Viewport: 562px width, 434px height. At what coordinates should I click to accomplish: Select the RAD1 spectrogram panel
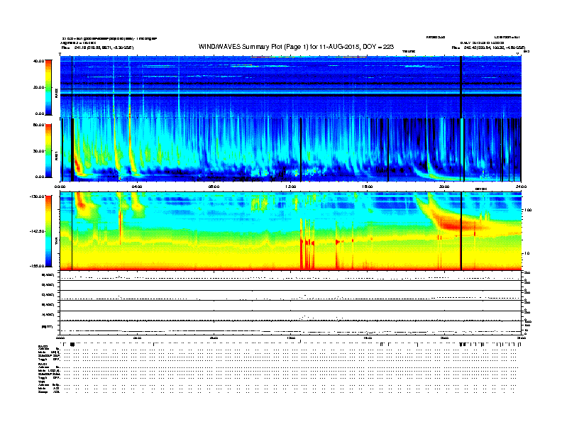pos(291,150)
